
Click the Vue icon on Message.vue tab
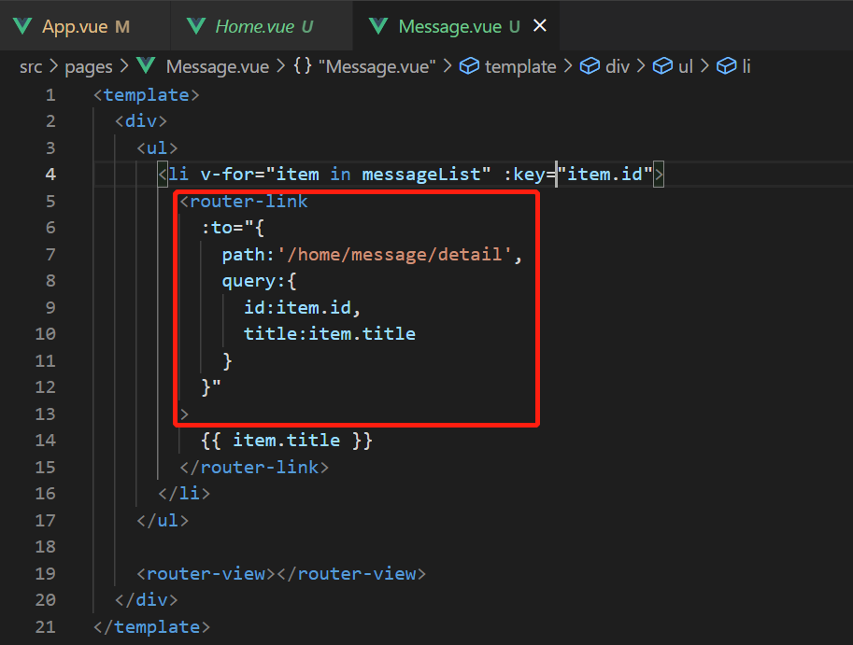(x=378, y=26)
